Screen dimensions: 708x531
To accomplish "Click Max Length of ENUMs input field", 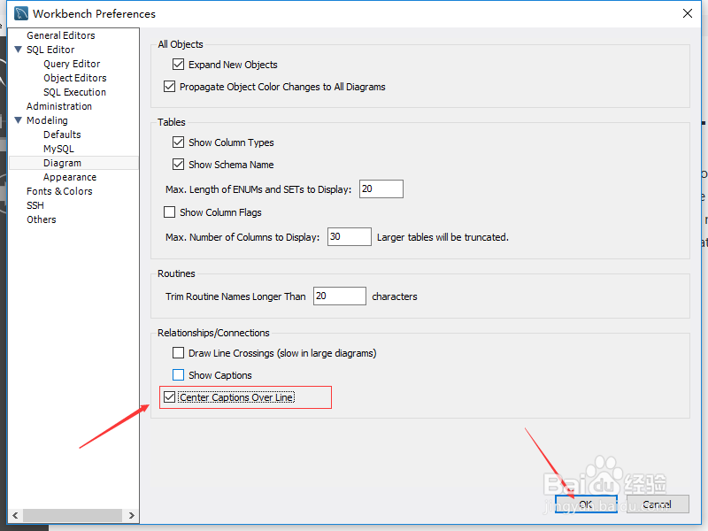I will pyautogui.click(x=381, y=189).
